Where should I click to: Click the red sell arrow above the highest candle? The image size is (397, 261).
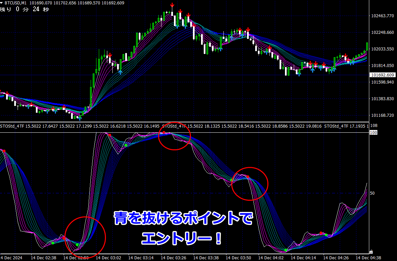(x=172, y=5)
